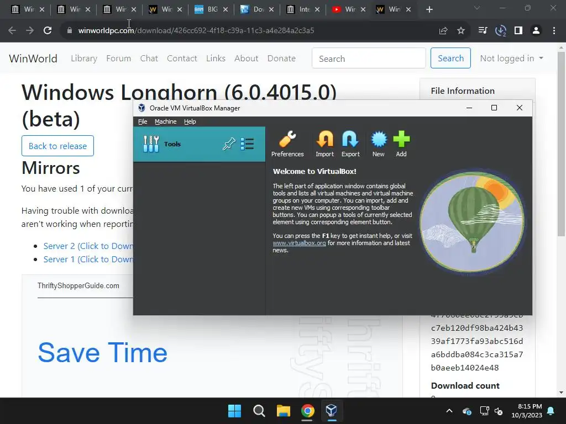
Task: Bookmark this page with the star icon
Action: tap(461, 31)
